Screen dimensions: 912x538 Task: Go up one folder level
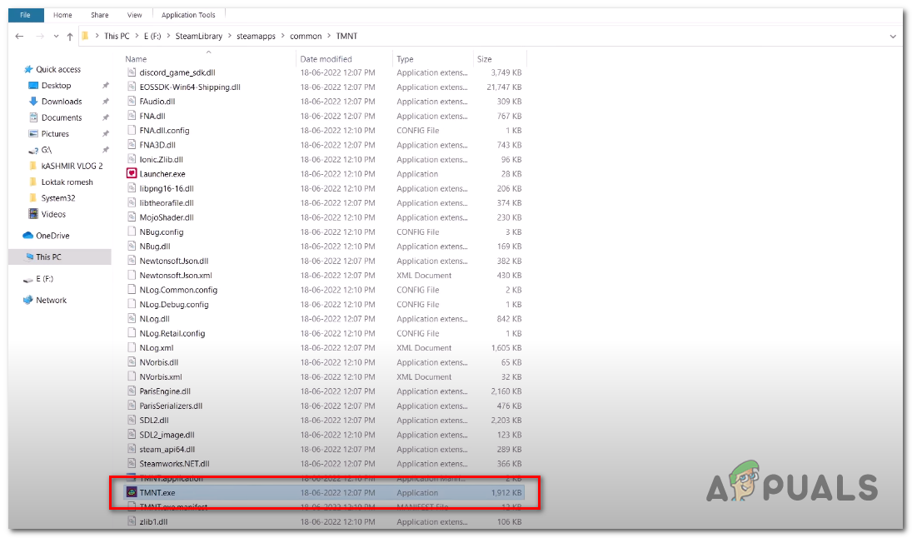[x=70, y=37]
